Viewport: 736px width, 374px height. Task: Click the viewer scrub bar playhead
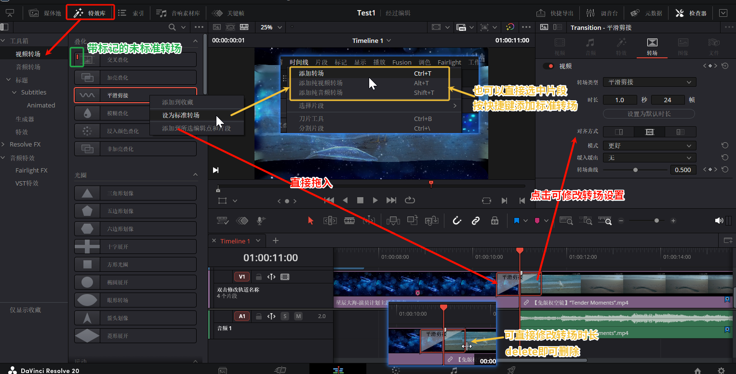pyautogui.click(x=431, y=183)
